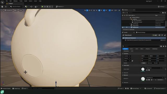Collapse the Transform section
The image size is (167, 94).
point(123,54)
